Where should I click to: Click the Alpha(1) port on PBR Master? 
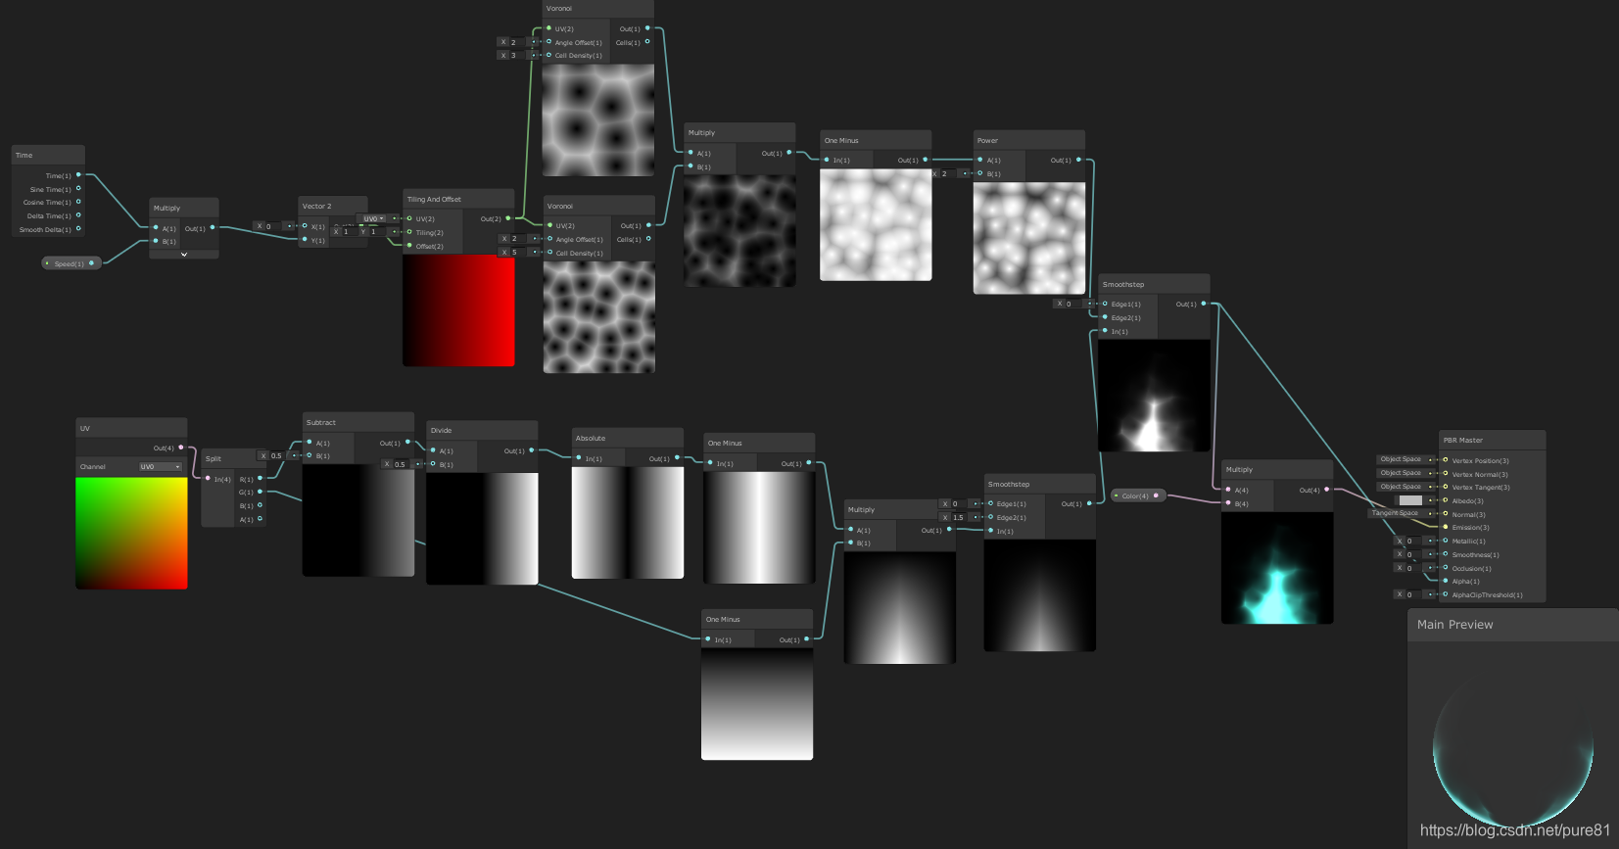coord(1445,581)
